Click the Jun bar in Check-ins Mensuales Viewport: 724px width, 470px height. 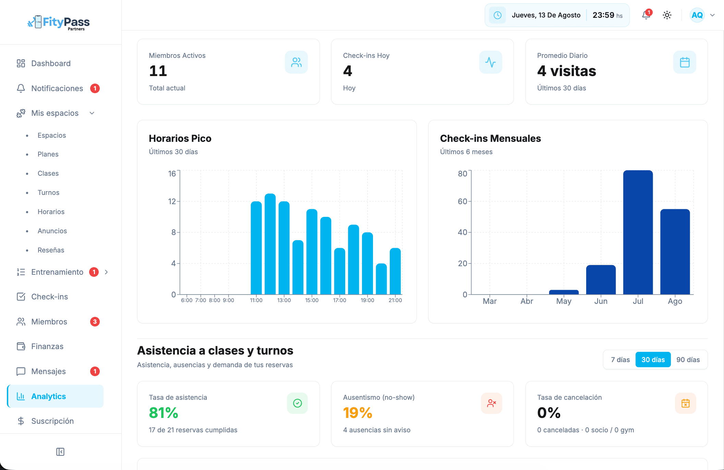pyautogui.click(x=601, y=280)
